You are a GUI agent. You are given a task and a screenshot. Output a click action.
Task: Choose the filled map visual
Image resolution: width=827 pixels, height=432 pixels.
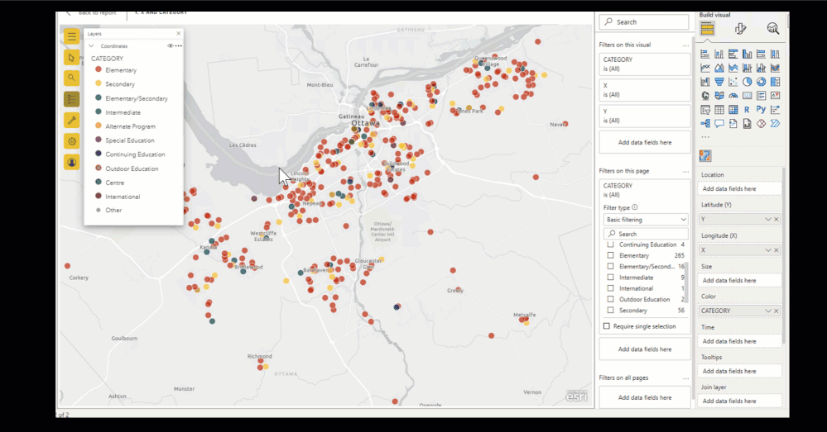click(x=719, y=96)
